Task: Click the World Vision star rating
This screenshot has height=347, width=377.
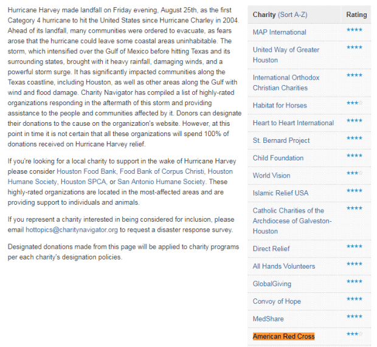Action: tap(354, 174)
